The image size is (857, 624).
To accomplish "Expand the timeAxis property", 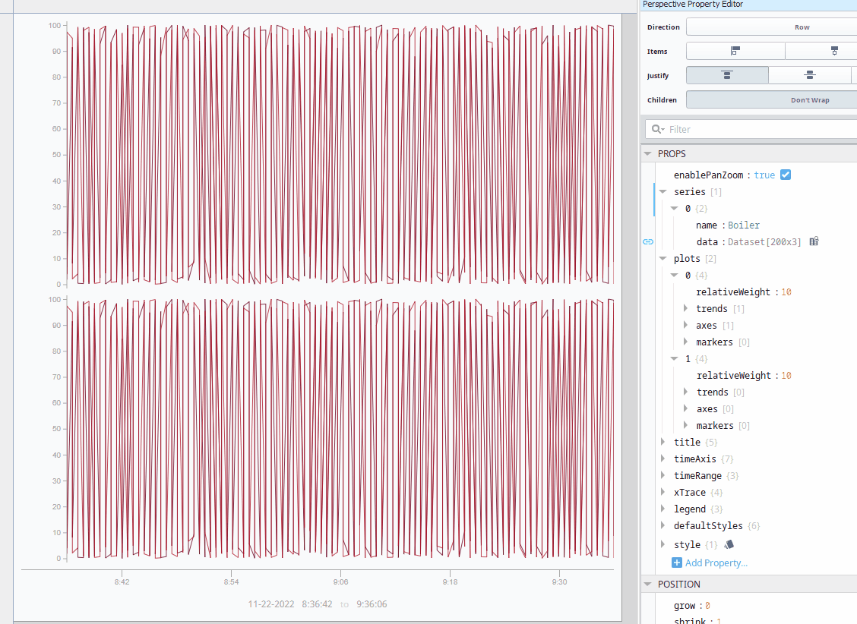I will (x=663, y=459).
